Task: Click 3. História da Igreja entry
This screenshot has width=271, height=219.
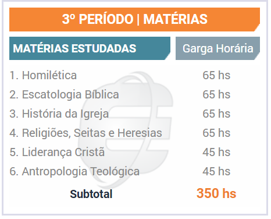Action: tap(59, 114)
